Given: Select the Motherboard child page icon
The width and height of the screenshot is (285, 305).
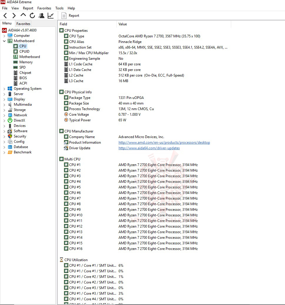Looking at the screenshot, I should tap(16, 57).
